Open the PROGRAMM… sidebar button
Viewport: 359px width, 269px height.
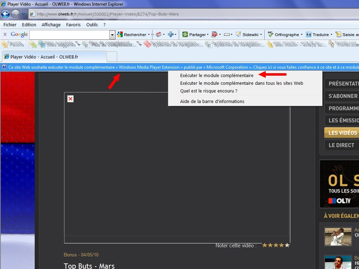[x=341, y=109]
